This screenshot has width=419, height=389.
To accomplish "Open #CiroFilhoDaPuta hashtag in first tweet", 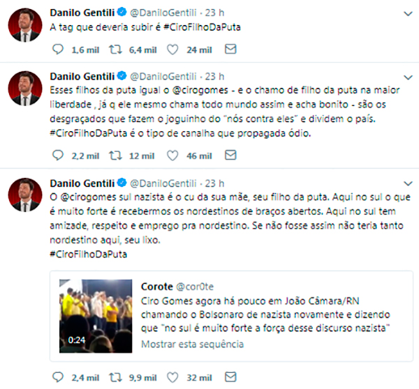I will tap(202, 27).
